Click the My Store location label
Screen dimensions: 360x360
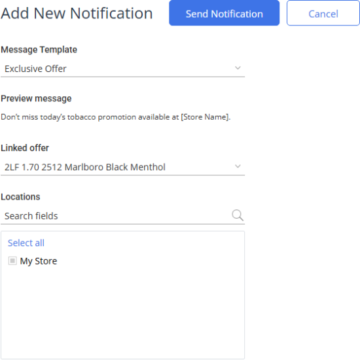39,261
